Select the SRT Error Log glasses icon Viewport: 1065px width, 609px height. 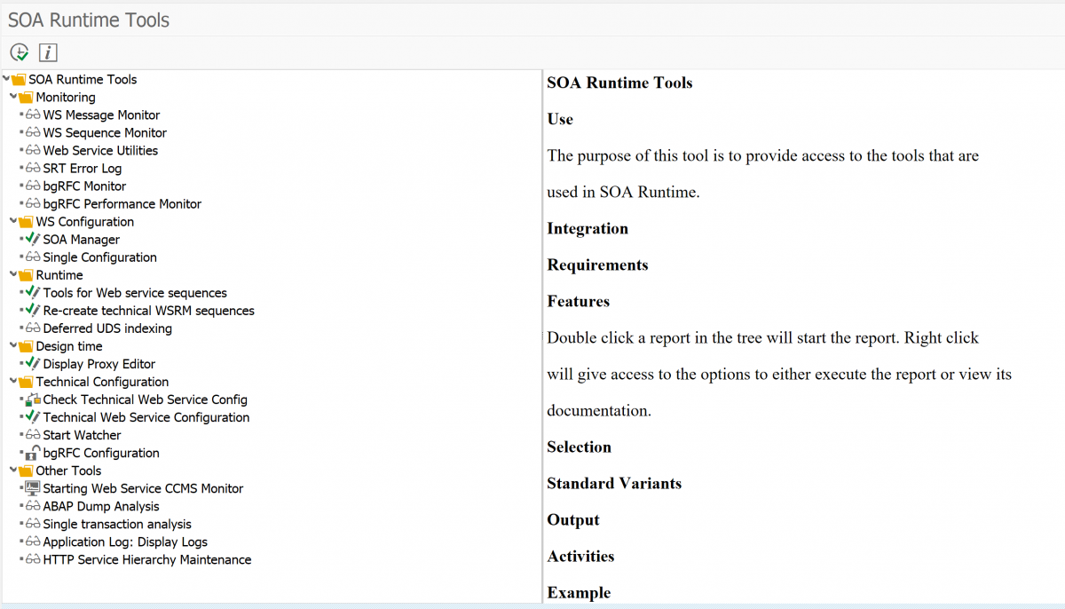point(33,168)
